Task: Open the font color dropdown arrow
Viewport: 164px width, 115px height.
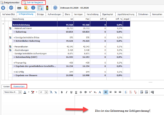Action: click(29, 92)
